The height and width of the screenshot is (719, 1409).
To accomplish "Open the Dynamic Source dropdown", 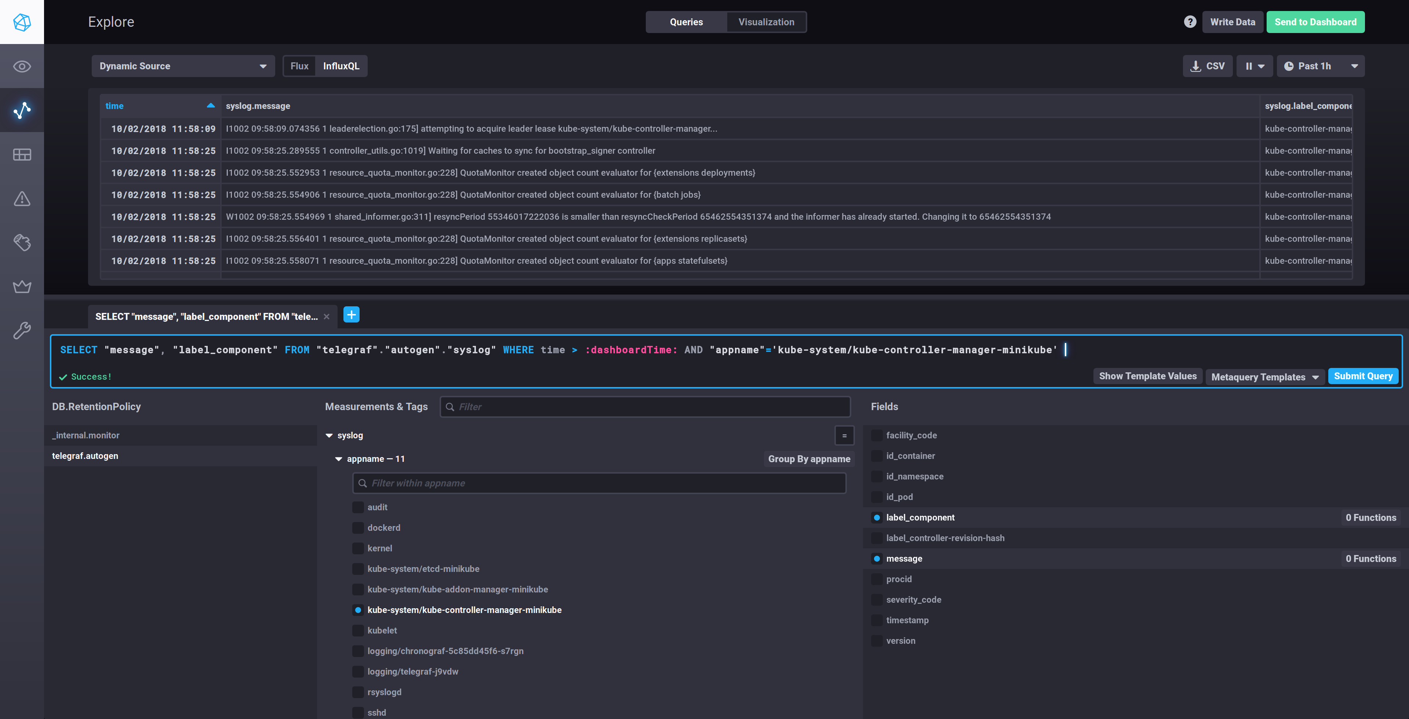I will point(181,65).
